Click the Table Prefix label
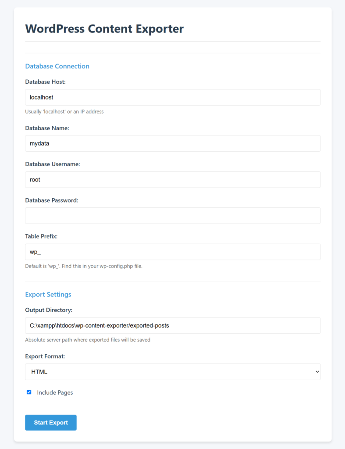Image resolution: width=345 pixels, height=449 pixels. click(41, 236)
